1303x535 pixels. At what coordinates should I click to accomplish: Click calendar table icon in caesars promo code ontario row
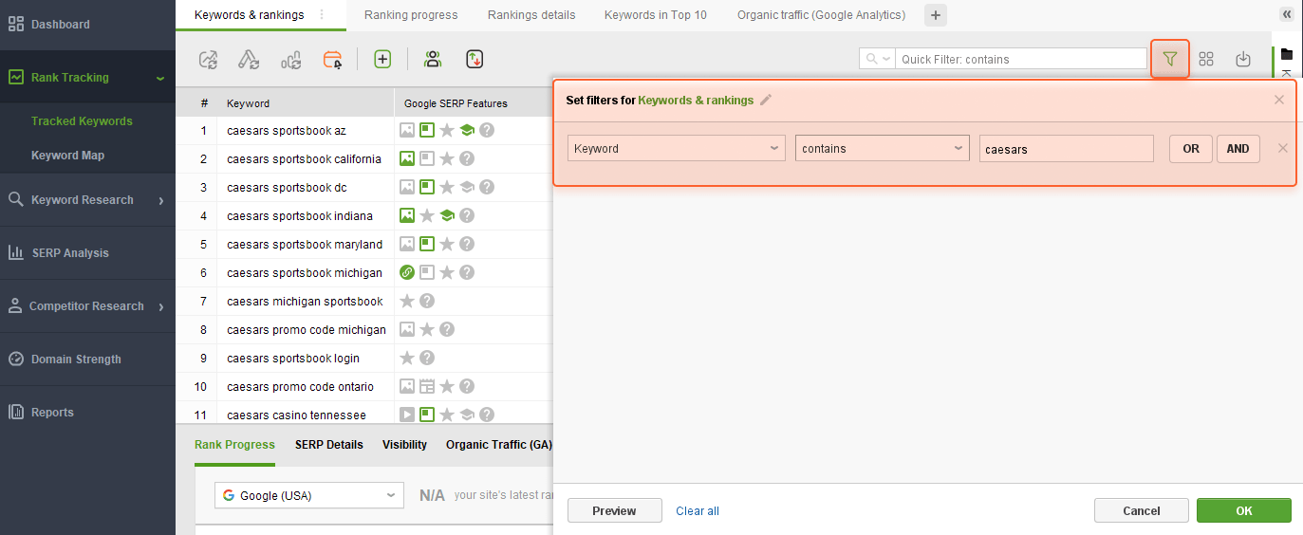(x=427, y=386)
